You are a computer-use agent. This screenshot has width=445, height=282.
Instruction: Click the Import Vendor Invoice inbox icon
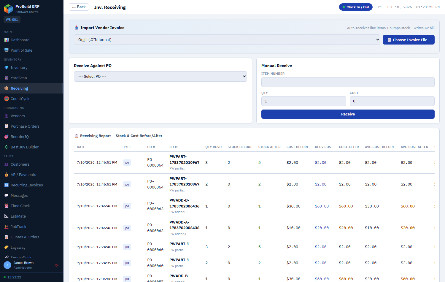tap(77, 28)
